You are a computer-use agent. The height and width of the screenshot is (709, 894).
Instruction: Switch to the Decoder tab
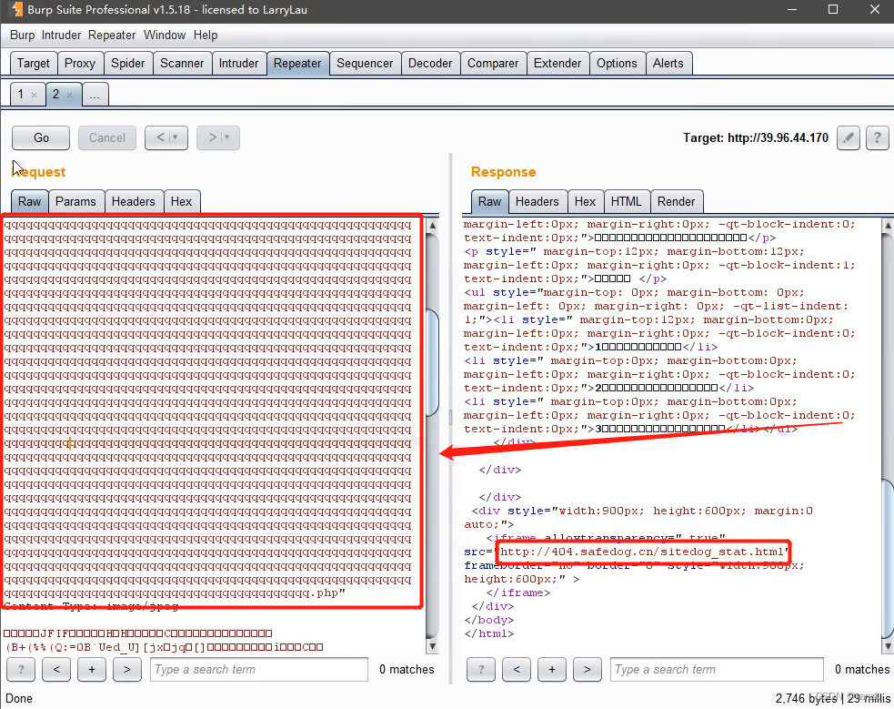430,64
